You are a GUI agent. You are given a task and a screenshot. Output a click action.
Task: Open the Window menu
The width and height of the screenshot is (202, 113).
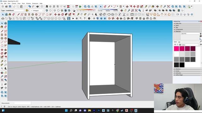coord(28,3)
